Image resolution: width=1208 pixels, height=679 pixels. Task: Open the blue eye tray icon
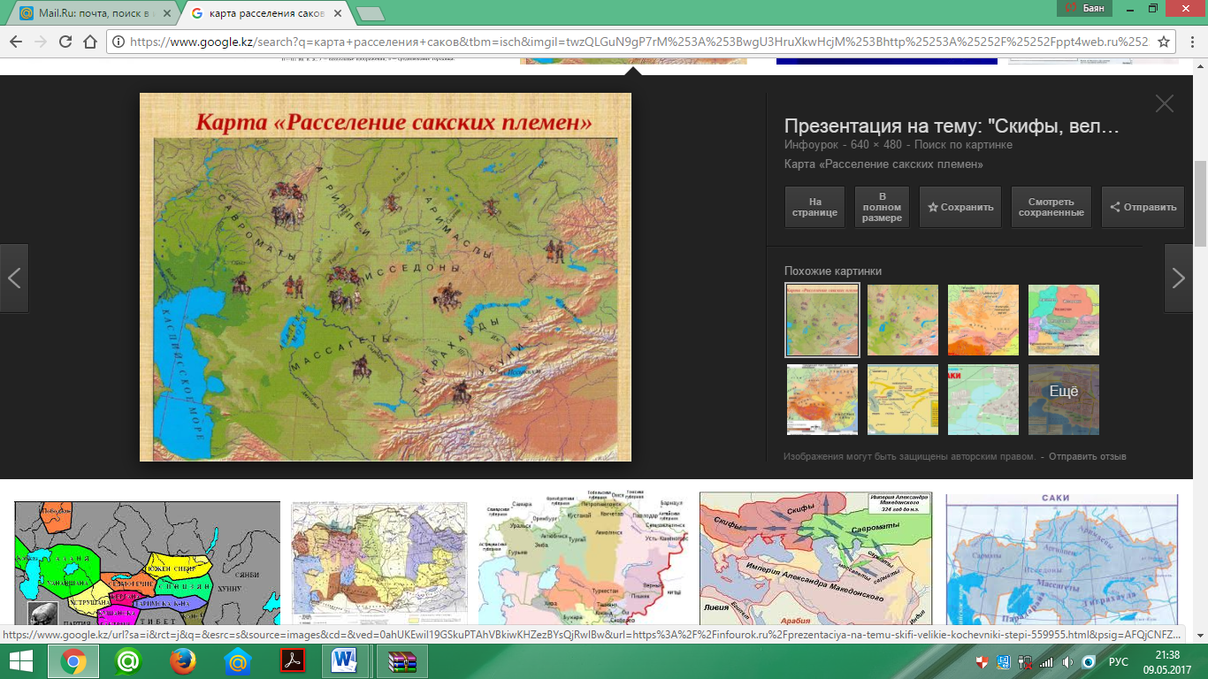point(1089,662)
